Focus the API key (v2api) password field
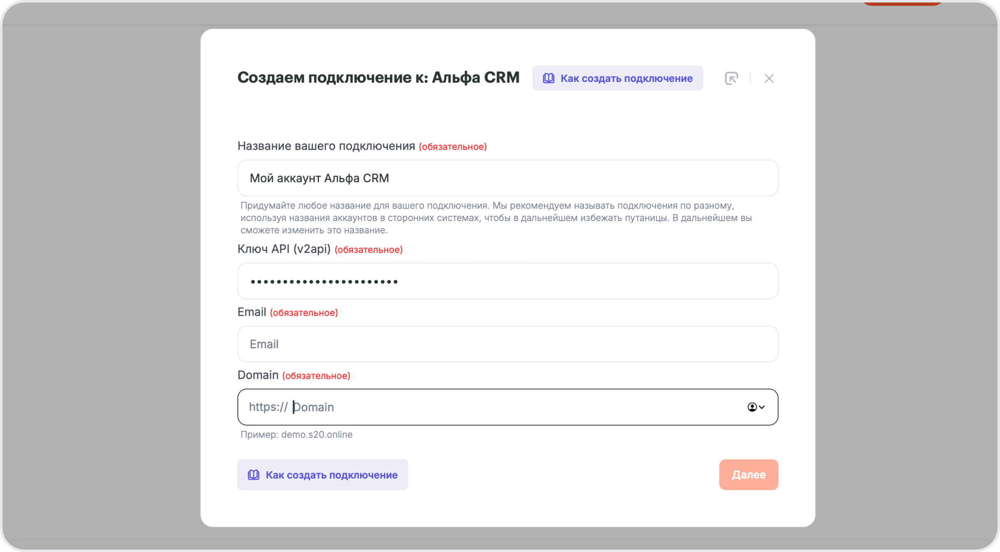This screenshot has width=1000, height=552. coord(507,281)
